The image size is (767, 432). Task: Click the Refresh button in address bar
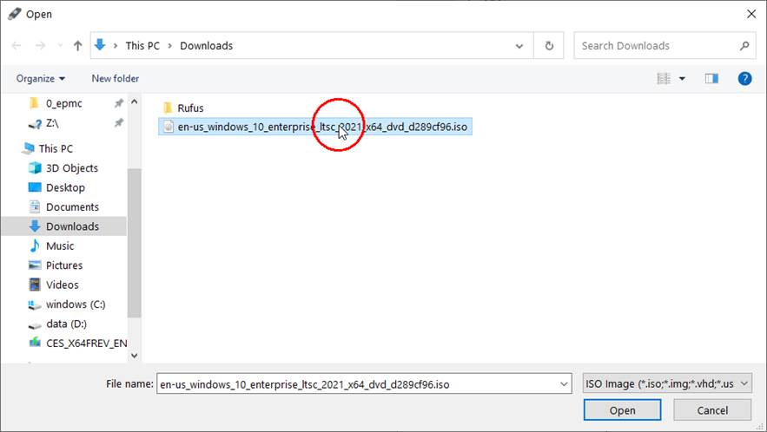[x=549, y=46]
